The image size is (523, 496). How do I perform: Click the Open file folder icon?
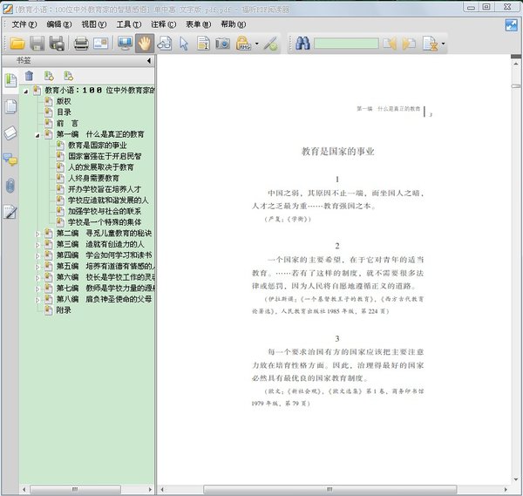click(x=17, y=44)
